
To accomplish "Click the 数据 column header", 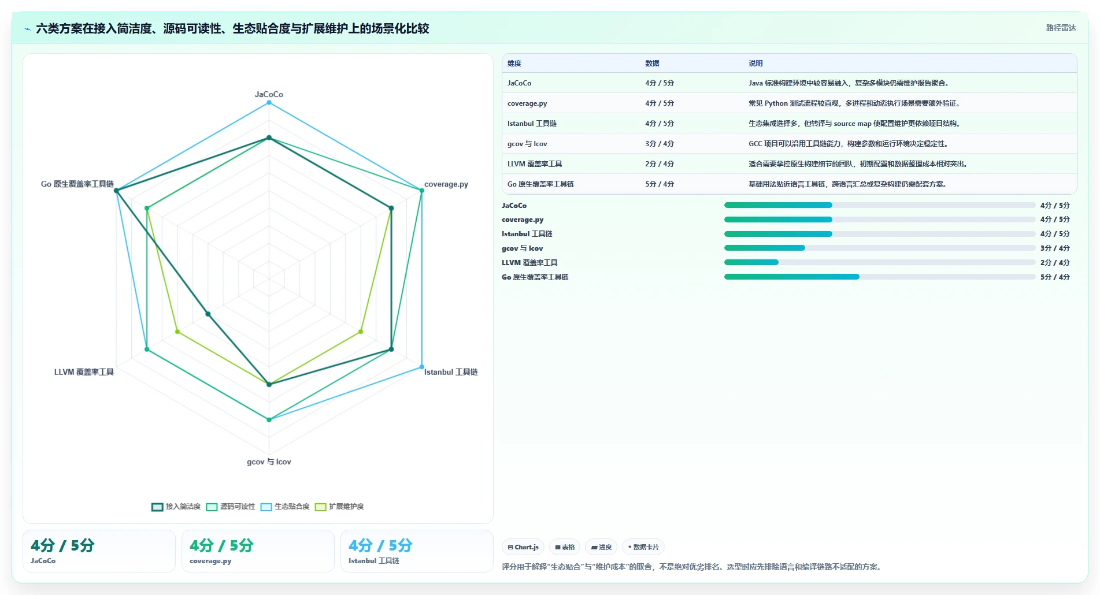I will (x=652, y=64).
